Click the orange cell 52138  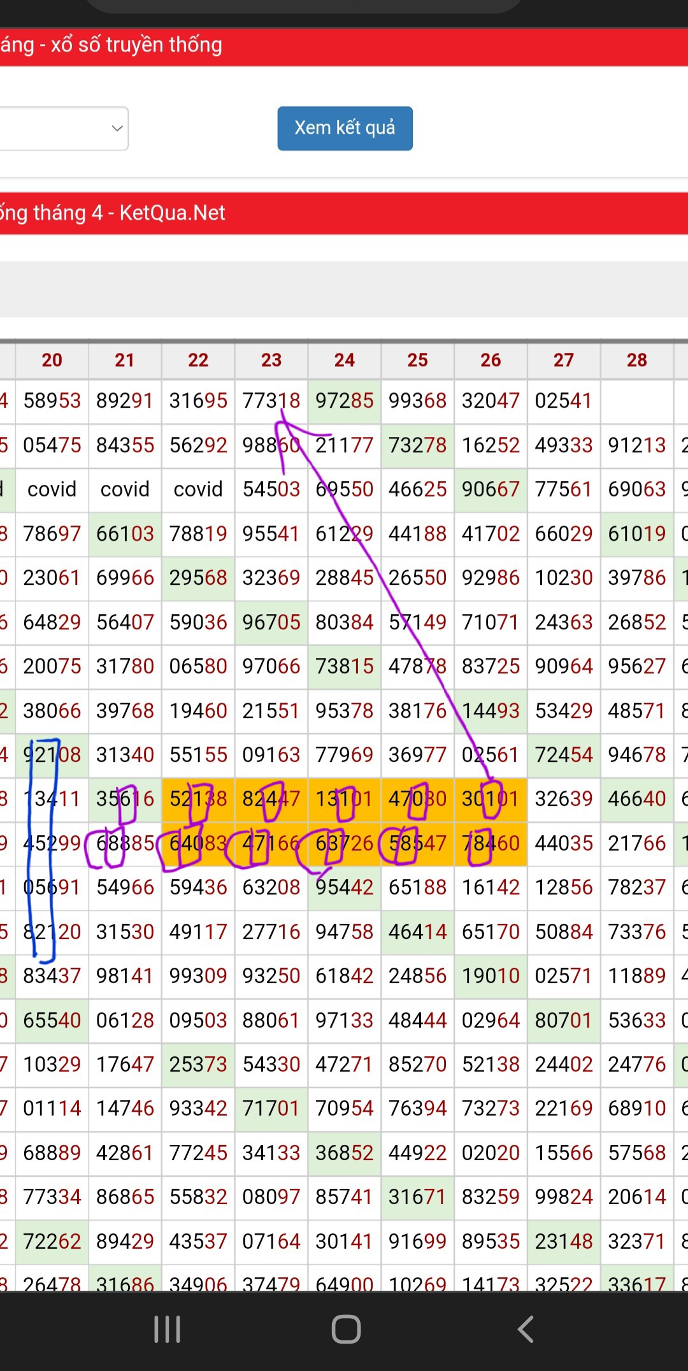point(198,798)
